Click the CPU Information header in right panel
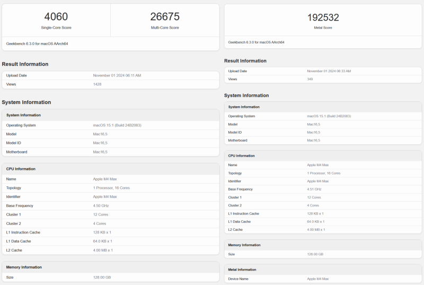Image resolution: width=424 pixels, height=285 pixels. click(241, 156)
